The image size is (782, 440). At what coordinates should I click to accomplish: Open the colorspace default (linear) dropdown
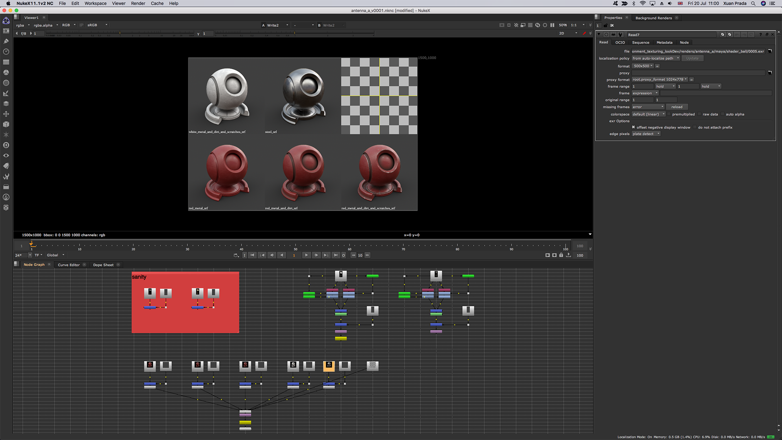click(649, 114)
